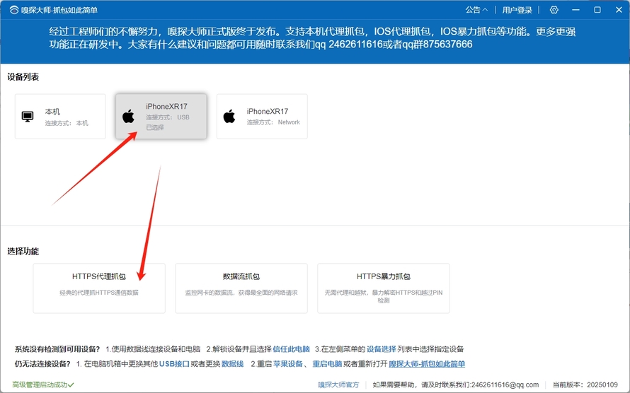The width and height of the screenshot is (630, 393).
Task: Open the settings gear icon
Action: [x=554, y=10]
